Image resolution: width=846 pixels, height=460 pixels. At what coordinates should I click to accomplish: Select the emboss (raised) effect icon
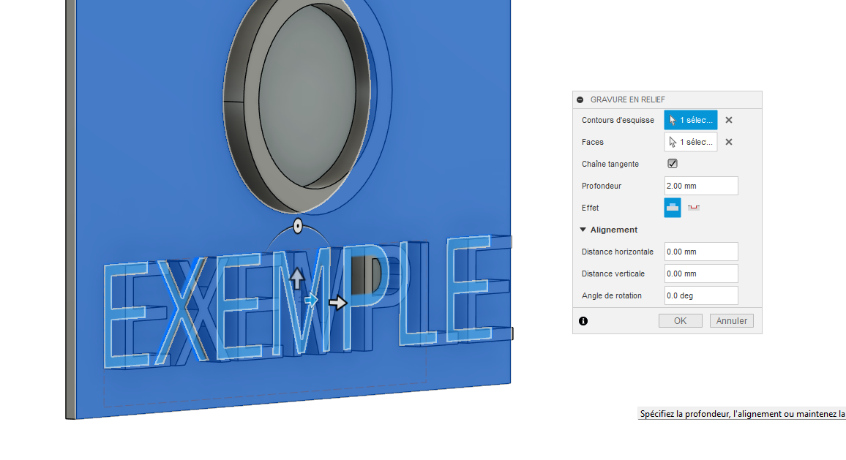click(x=673, y=208)
